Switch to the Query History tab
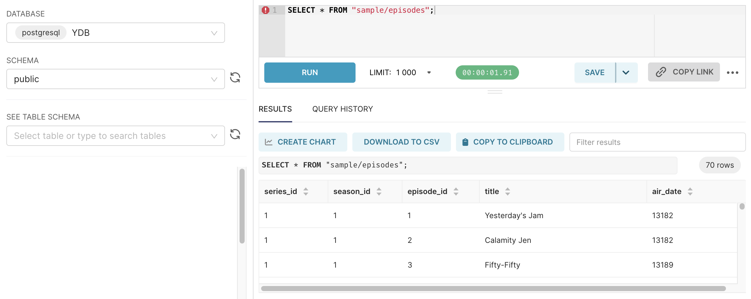This screenshot has width=751, height=299. (x=342, y=109)
